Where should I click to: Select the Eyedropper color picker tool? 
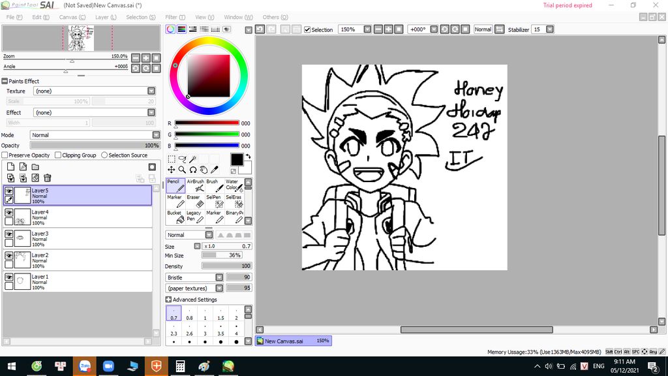[x=214, y=170]
